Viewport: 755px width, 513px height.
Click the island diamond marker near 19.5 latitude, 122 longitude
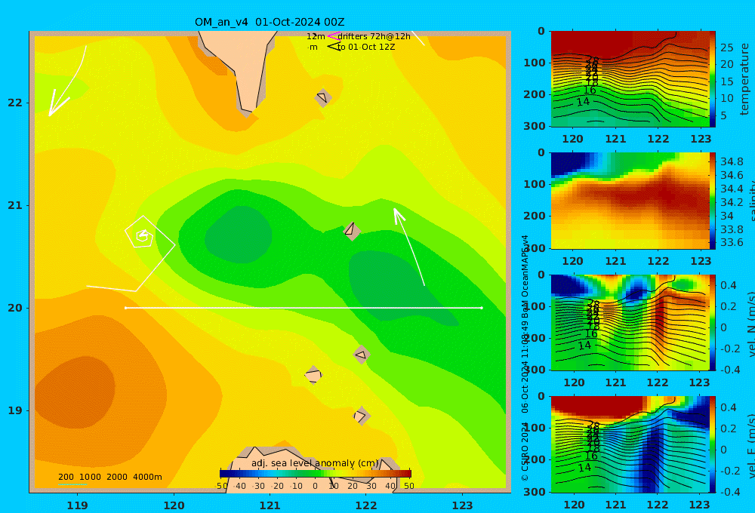pos(362,355)
